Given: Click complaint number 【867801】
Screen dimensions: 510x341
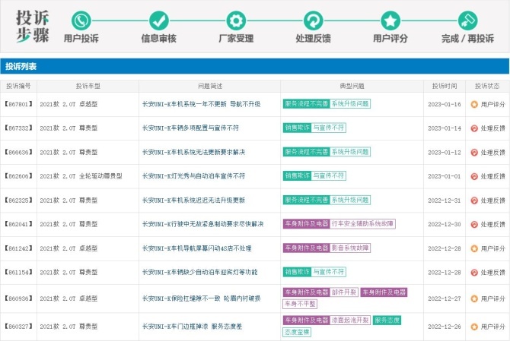Looking at the screenshot, I should tap(18, 104).
